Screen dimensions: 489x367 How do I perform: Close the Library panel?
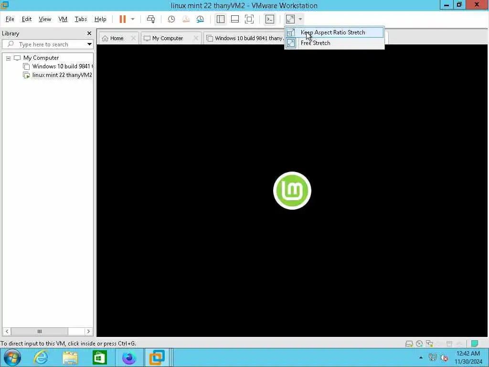[89, 33]
